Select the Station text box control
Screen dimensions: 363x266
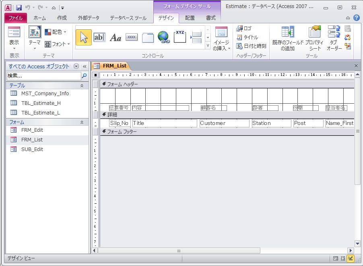click(272, 123)
